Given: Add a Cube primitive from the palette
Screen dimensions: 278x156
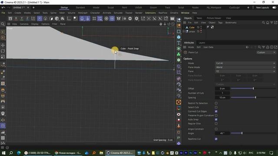Looking at the screenshot, I should point(179,37).
